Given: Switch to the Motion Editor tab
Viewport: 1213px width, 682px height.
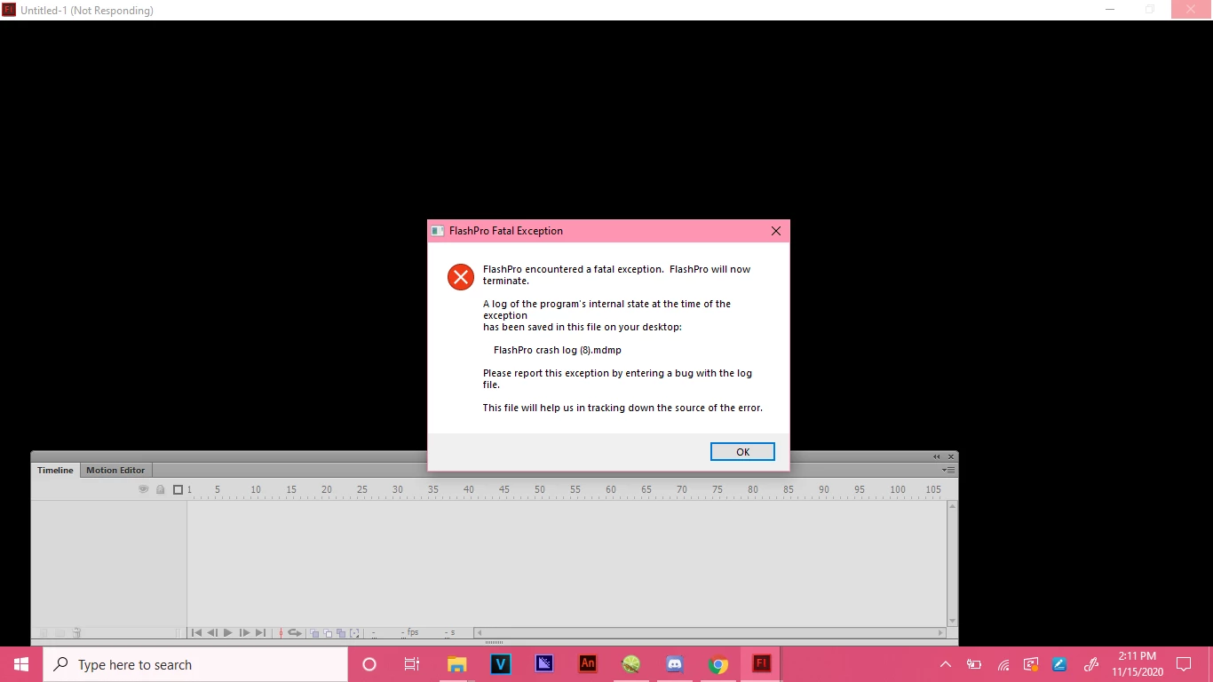Looking at the screenshot, I should 115,470.
